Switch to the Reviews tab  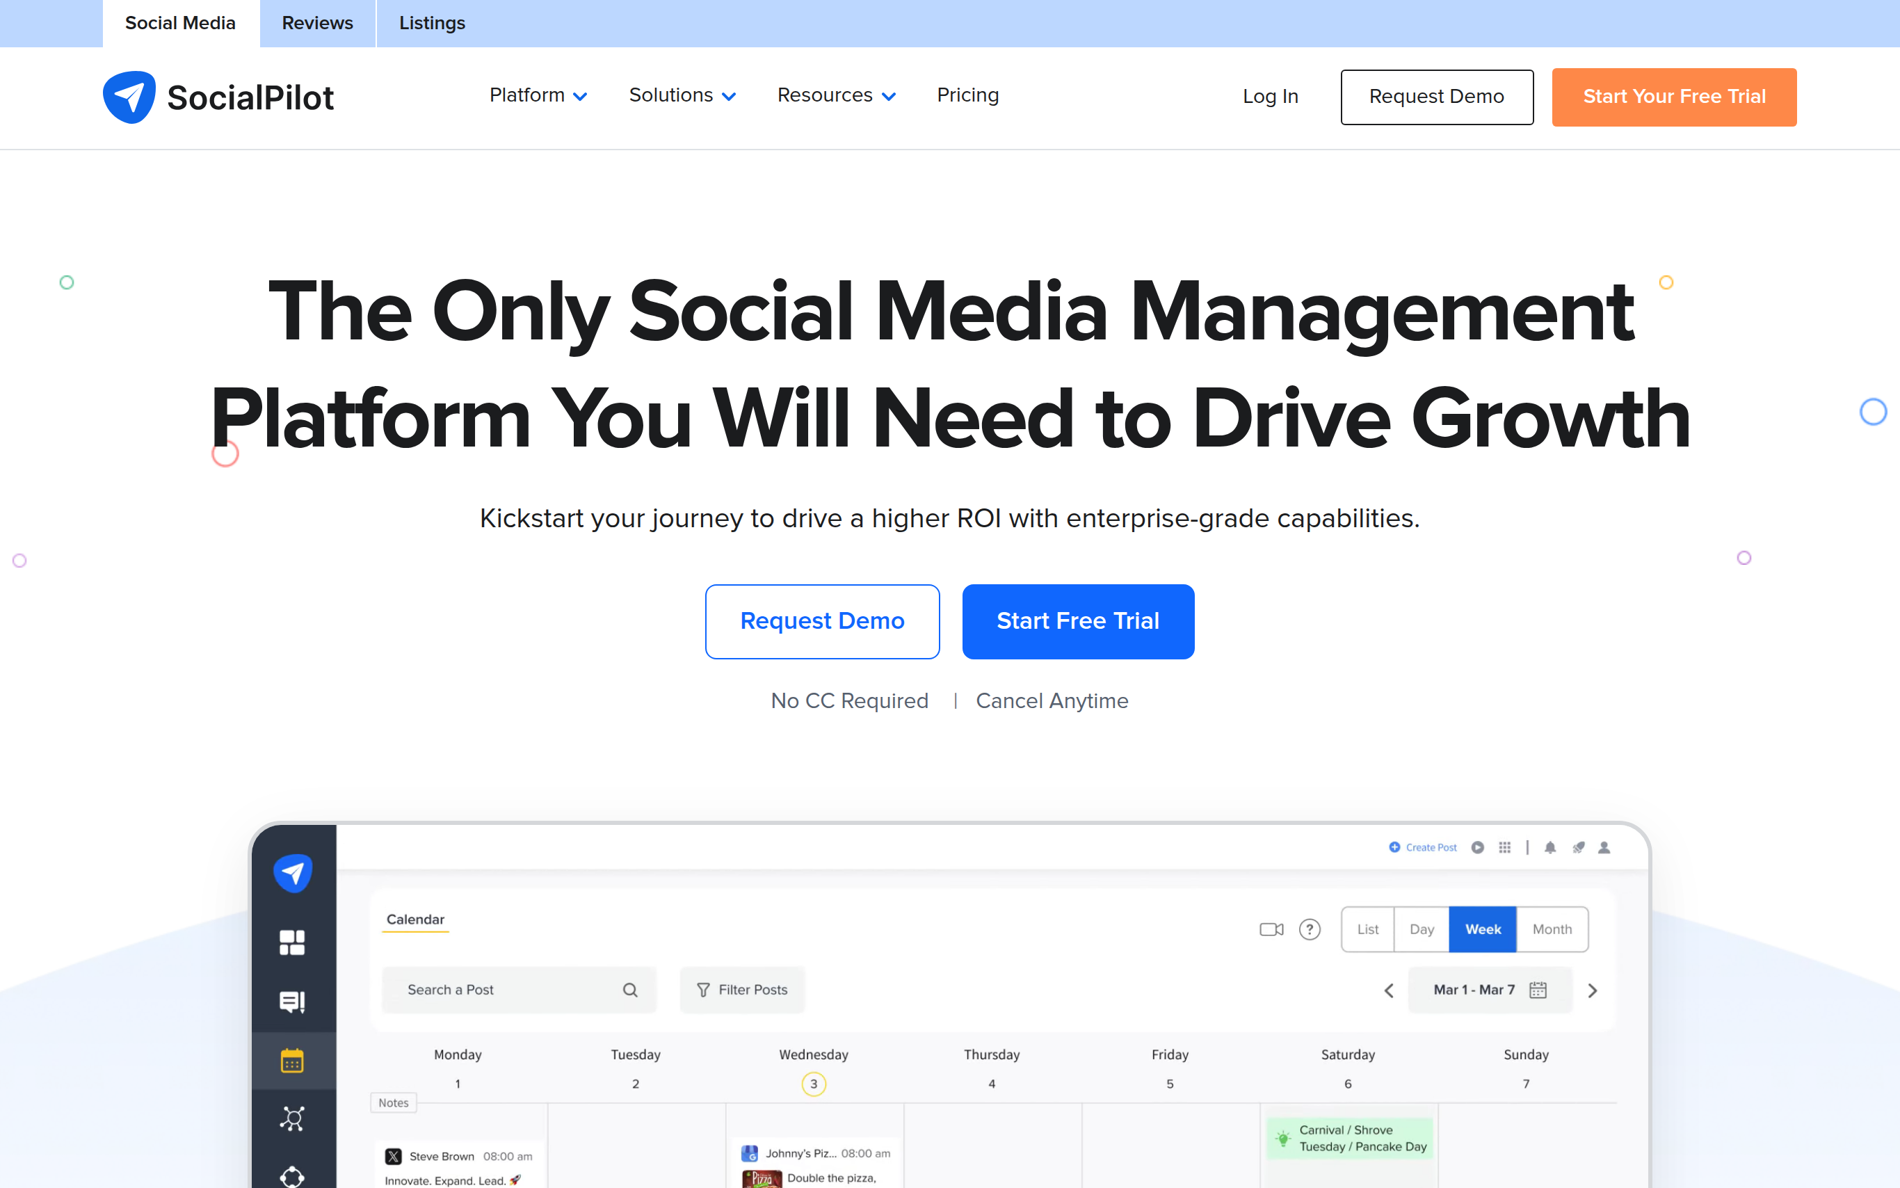pyautogui.click(x=317, y=23)
